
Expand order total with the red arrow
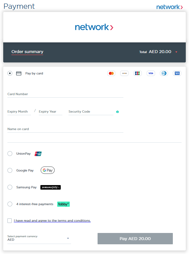176,52
